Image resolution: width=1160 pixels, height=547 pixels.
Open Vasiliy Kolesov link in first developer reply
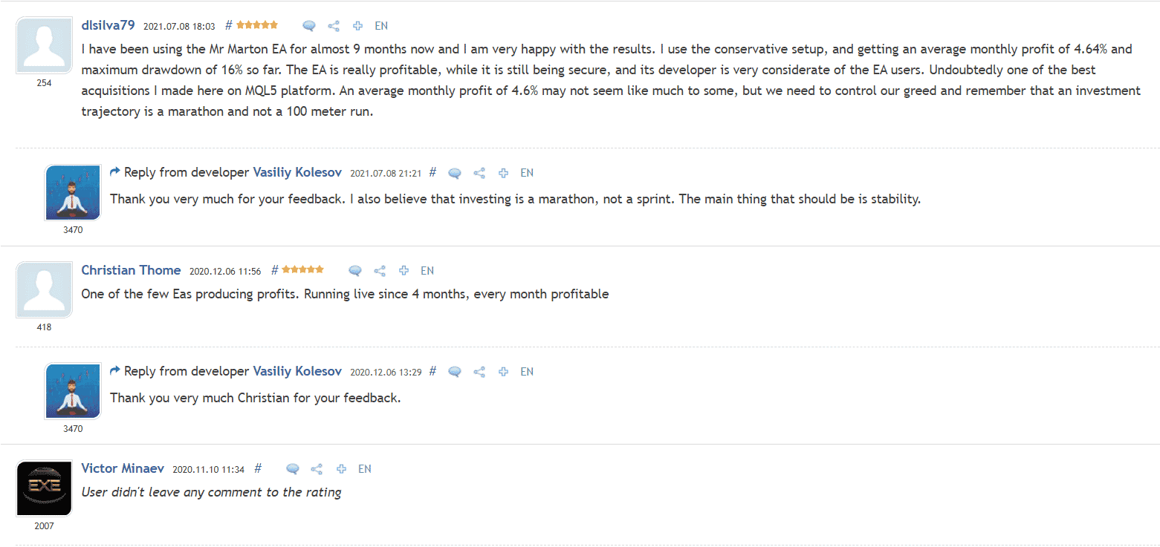(x=297, y=172)
